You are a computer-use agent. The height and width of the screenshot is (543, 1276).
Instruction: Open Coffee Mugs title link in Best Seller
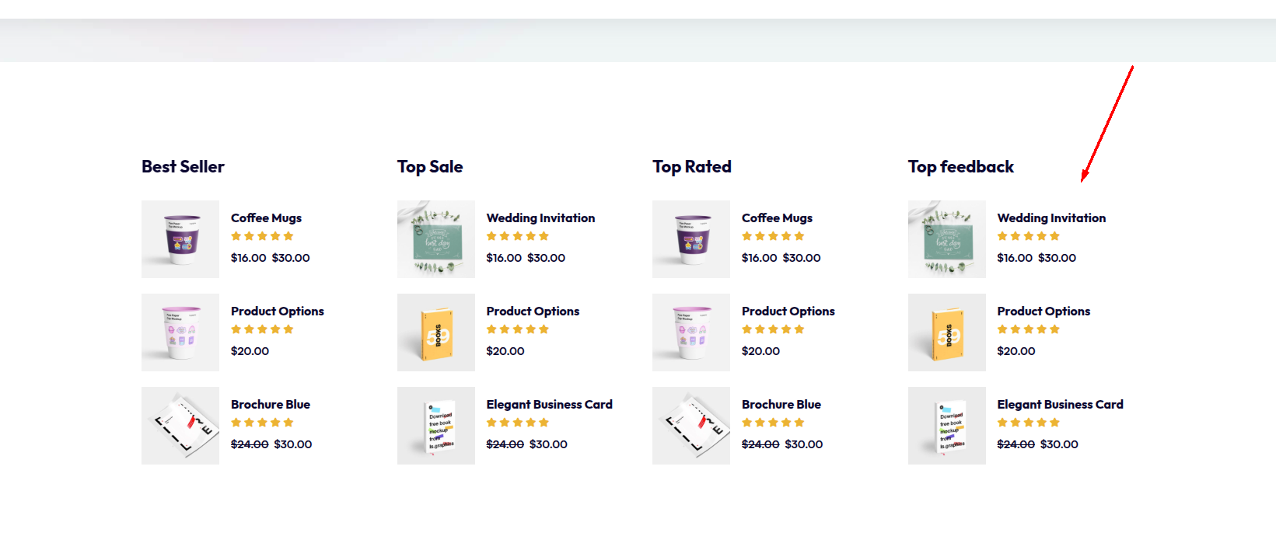[266, 218]
